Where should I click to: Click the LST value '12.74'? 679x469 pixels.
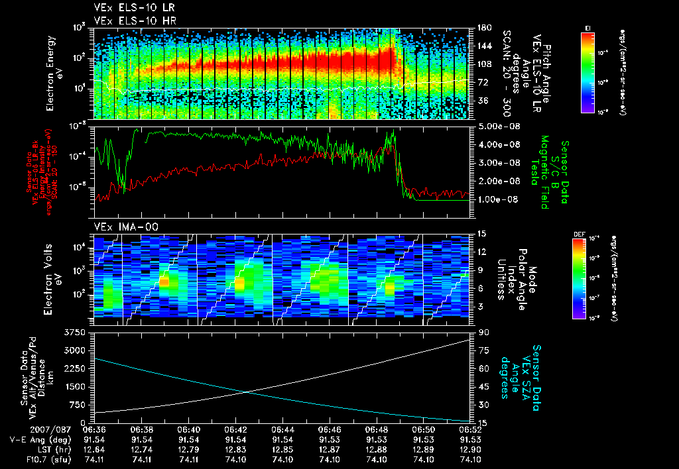tap(141, 450)
